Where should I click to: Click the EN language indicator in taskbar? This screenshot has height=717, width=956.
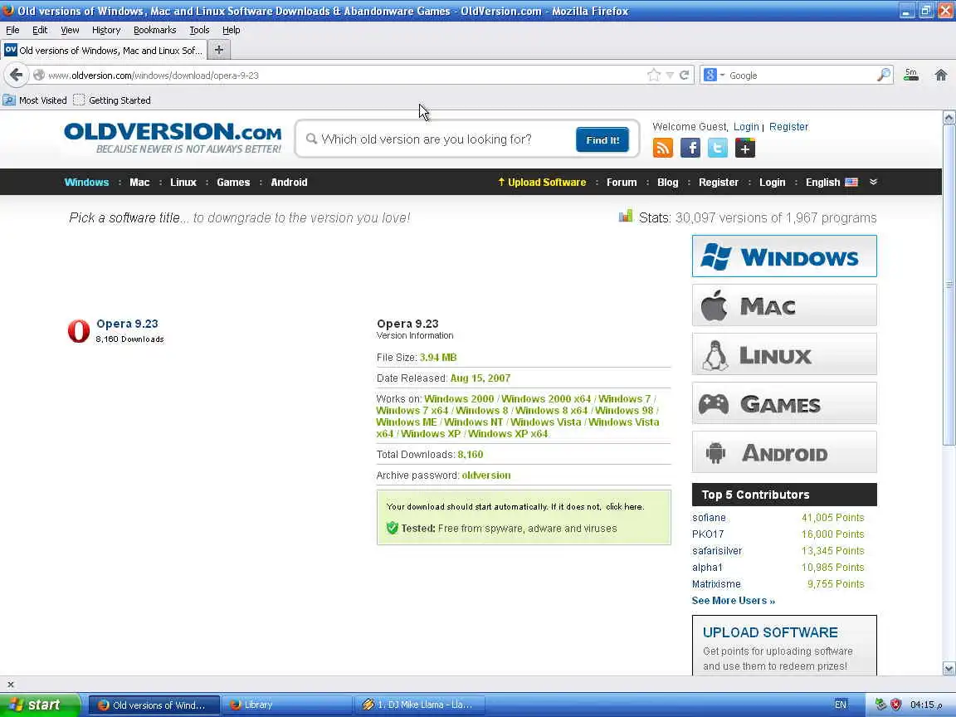[840, 705]
